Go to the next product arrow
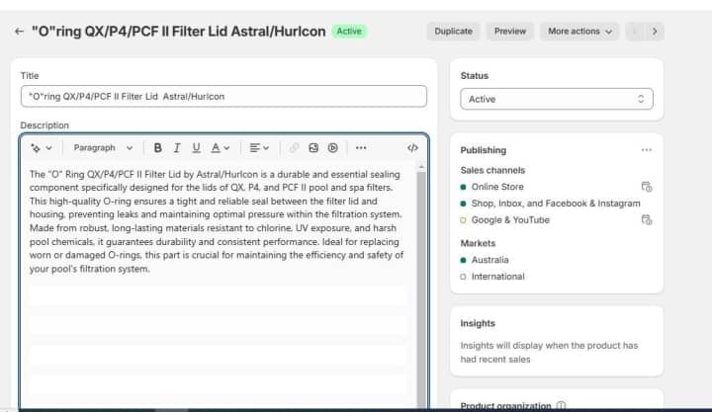Viewport: 712px width, 412px height. (655, 32)
